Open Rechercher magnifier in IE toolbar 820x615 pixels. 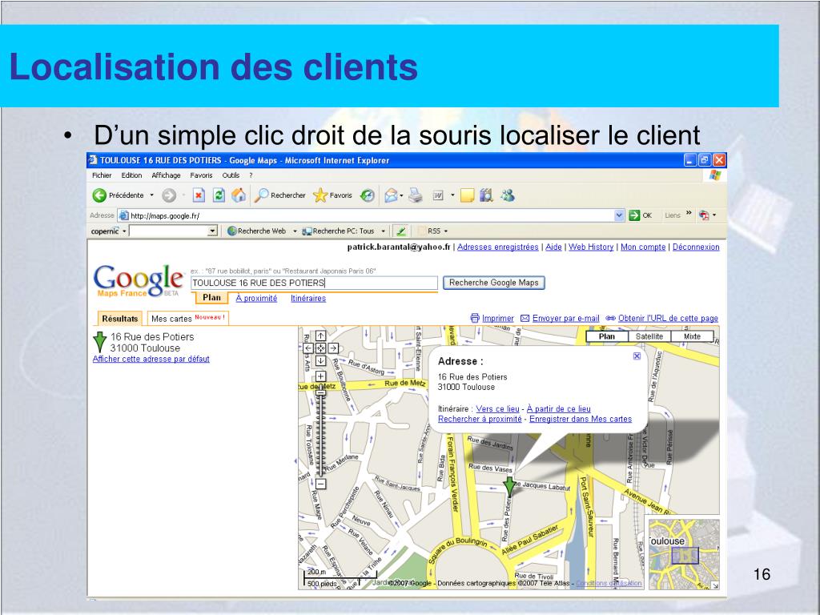pyautogui.click(x=262, y=195)
